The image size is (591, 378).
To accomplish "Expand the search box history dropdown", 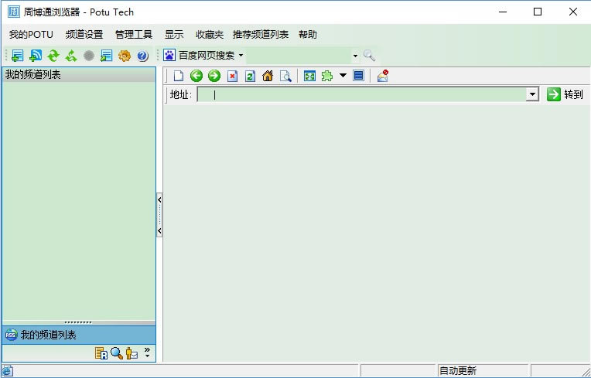I will (355, 56).
